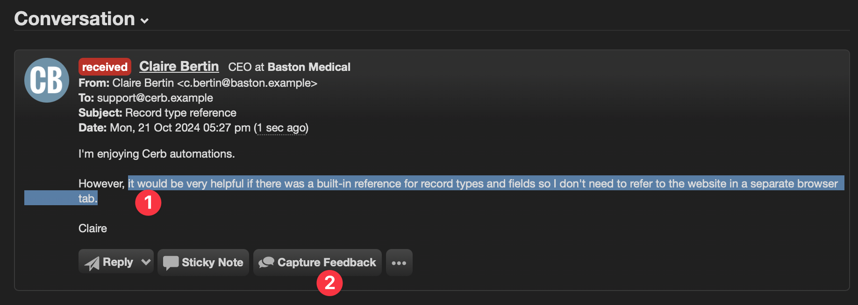Click the paper plane icon on Reply

pos(92,263)
